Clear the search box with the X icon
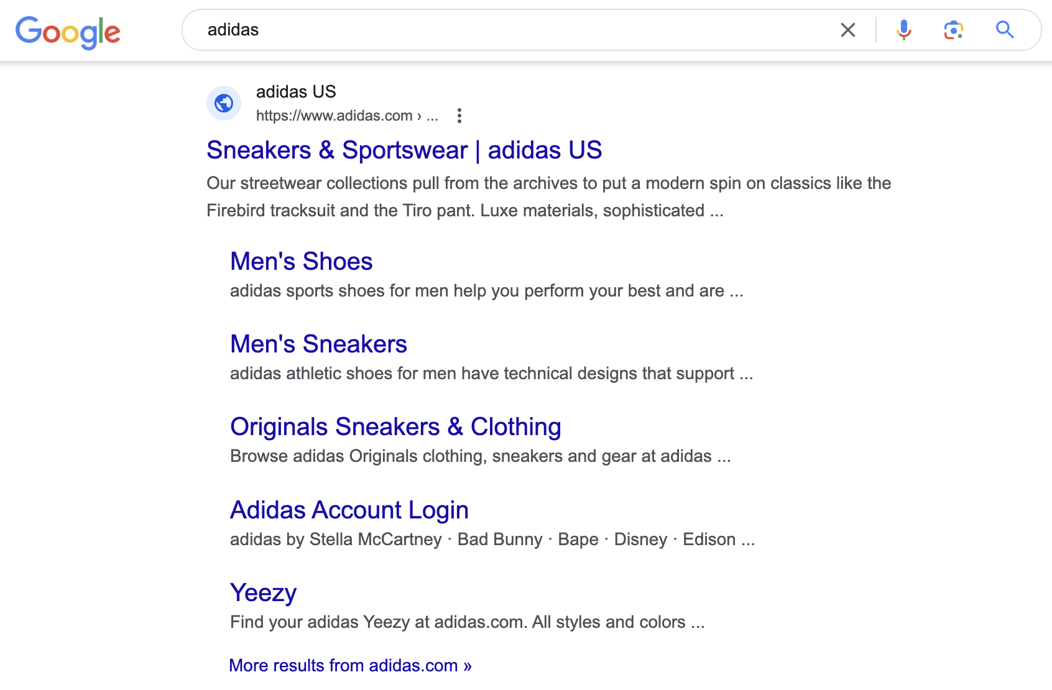The image size is (1052, 690). coord(847,30)
